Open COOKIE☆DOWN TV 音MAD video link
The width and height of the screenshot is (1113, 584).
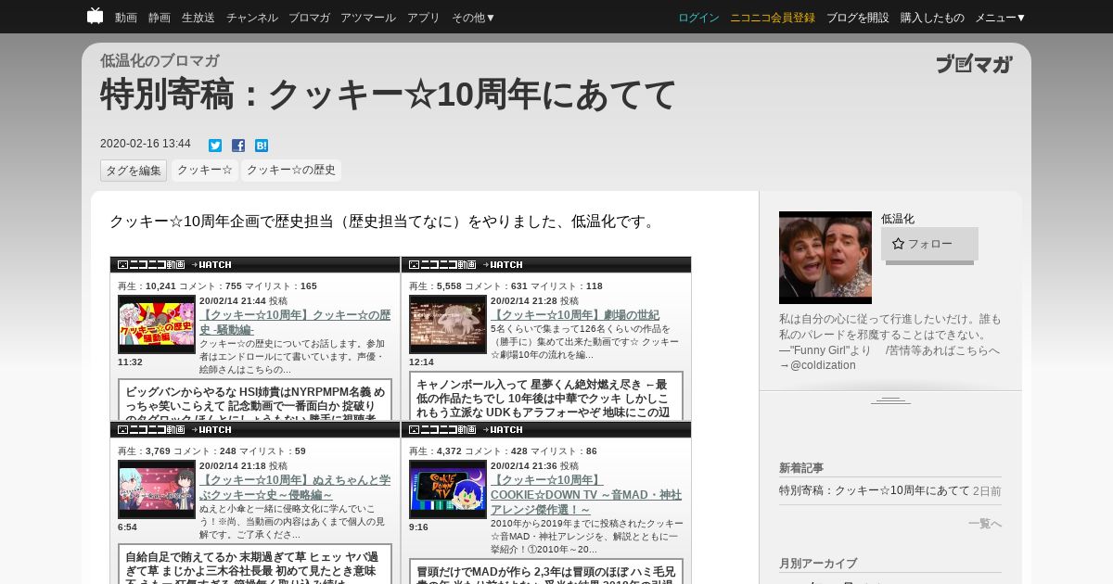[586, 494]
